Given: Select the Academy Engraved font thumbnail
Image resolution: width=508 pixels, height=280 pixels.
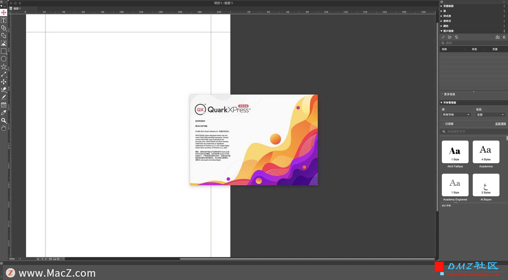Looking at the screenshot, I should tap(455, 185).
